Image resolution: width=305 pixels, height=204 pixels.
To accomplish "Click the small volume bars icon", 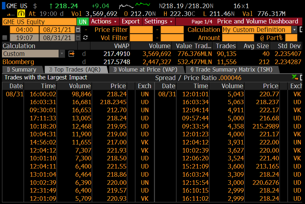I will click(11, 14).
